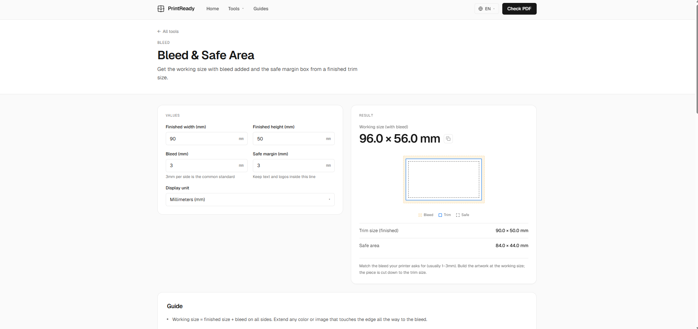Focus the Finished width input field
The image size is (698, 329).
[x=206, y=139]
